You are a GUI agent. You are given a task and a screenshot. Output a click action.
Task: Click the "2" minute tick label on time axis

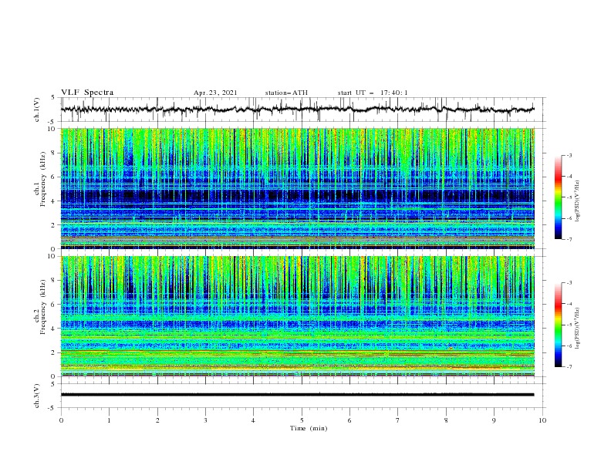[157, 420]
